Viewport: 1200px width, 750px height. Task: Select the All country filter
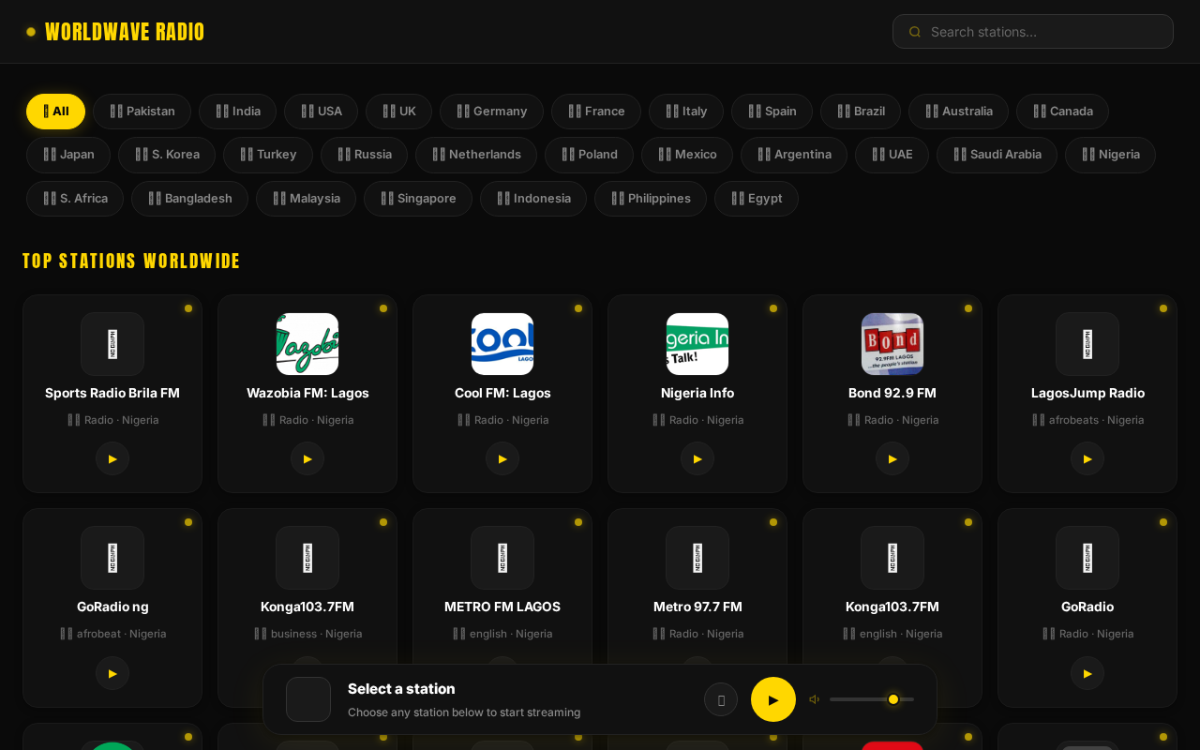(55, 112)
